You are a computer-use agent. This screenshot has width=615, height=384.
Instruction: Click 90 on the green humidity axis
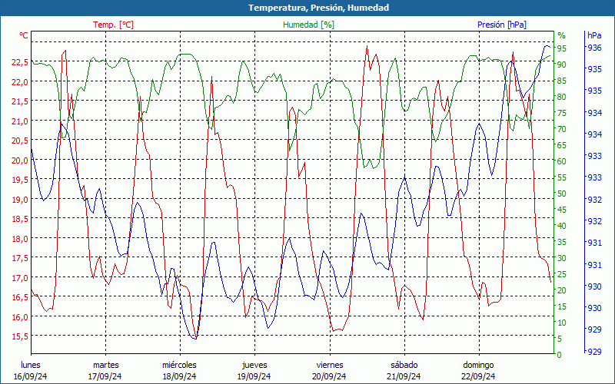[561, 65]
